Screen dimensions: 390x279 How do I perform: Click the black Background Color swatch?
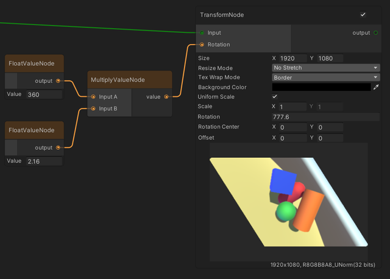(x=321, y=87)
